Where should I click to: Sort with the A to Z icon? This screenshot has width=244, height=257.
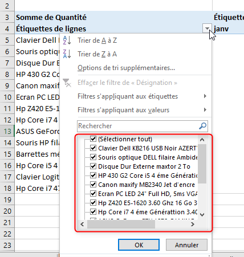pos(67,40)
